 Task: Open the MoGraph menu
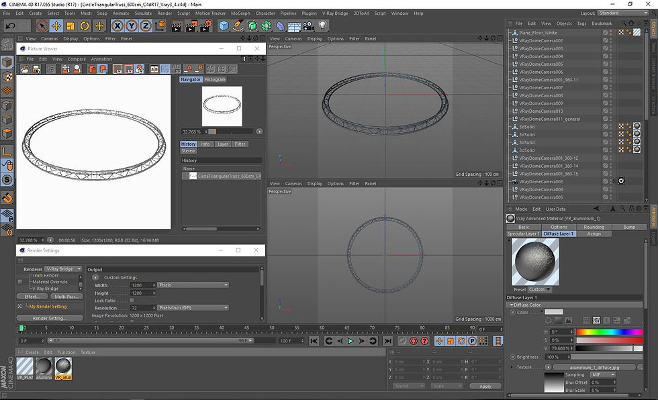240,13
